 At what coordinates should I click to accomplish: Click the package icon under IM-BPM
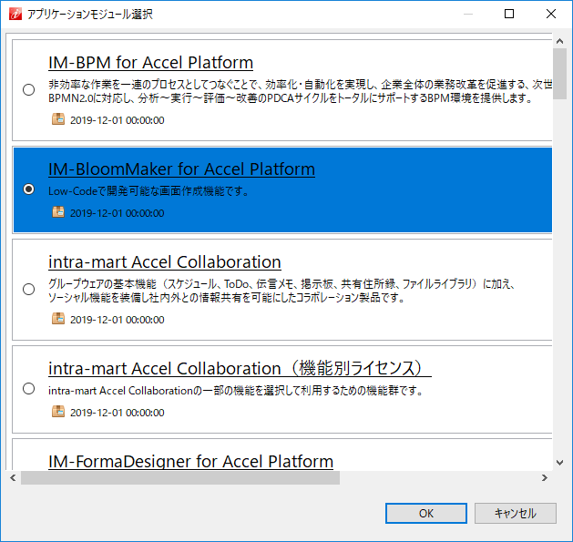(58, 119)
